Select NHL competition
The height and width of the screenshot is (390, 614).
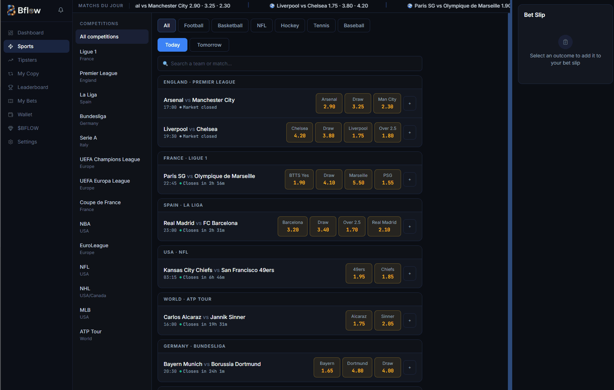pos(112,292)
